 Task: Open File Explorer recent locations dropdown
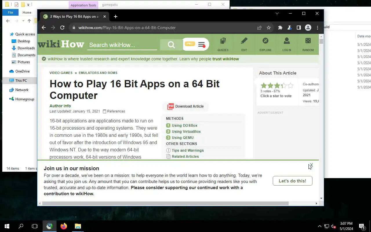point(23,21)
